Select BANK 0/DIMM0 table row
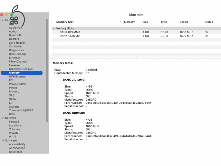 pos(136,32)
